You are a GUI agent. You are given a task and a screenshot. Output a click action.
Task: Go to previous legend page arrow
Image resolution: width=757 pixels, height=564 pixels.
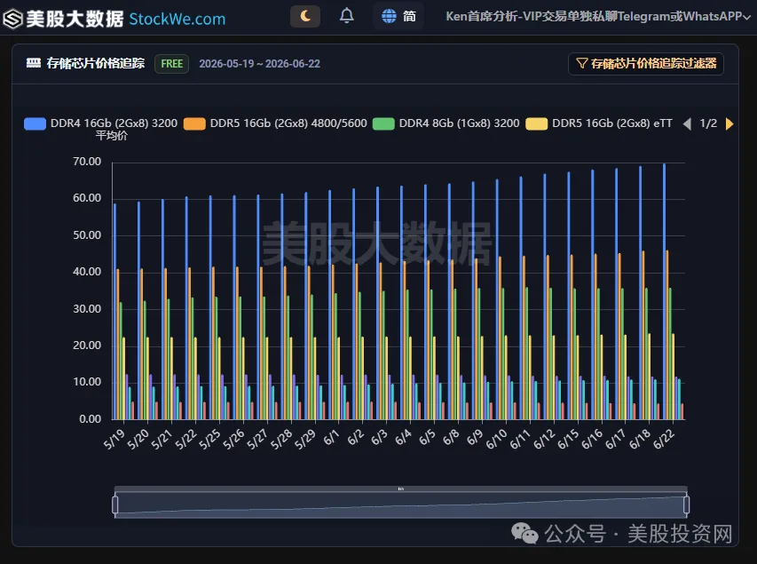[687, 123]
